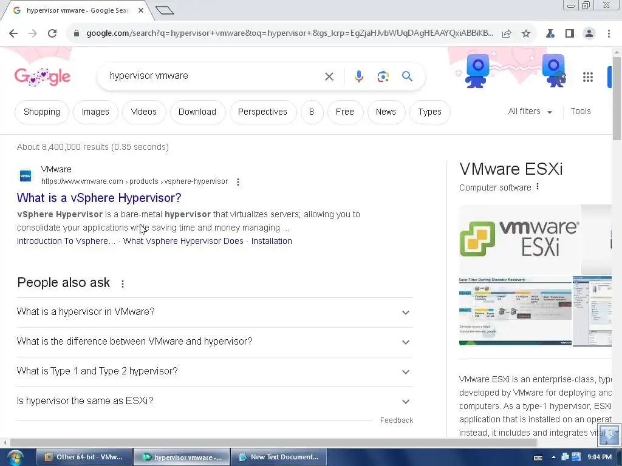Close the hypervisor vmware tab
This screenshot has height=466, width=622.
(141, 10)
